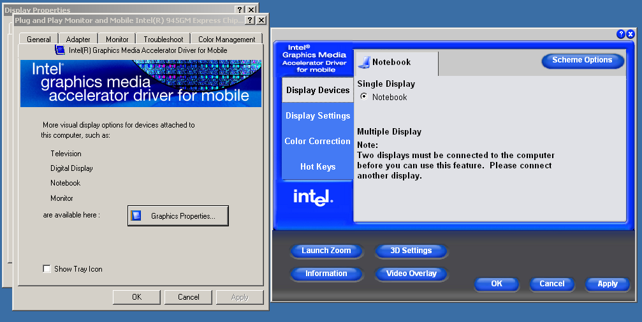
Task: Switch to the Monitor tab
Action: pyautogui.click(x=117, y=40)
